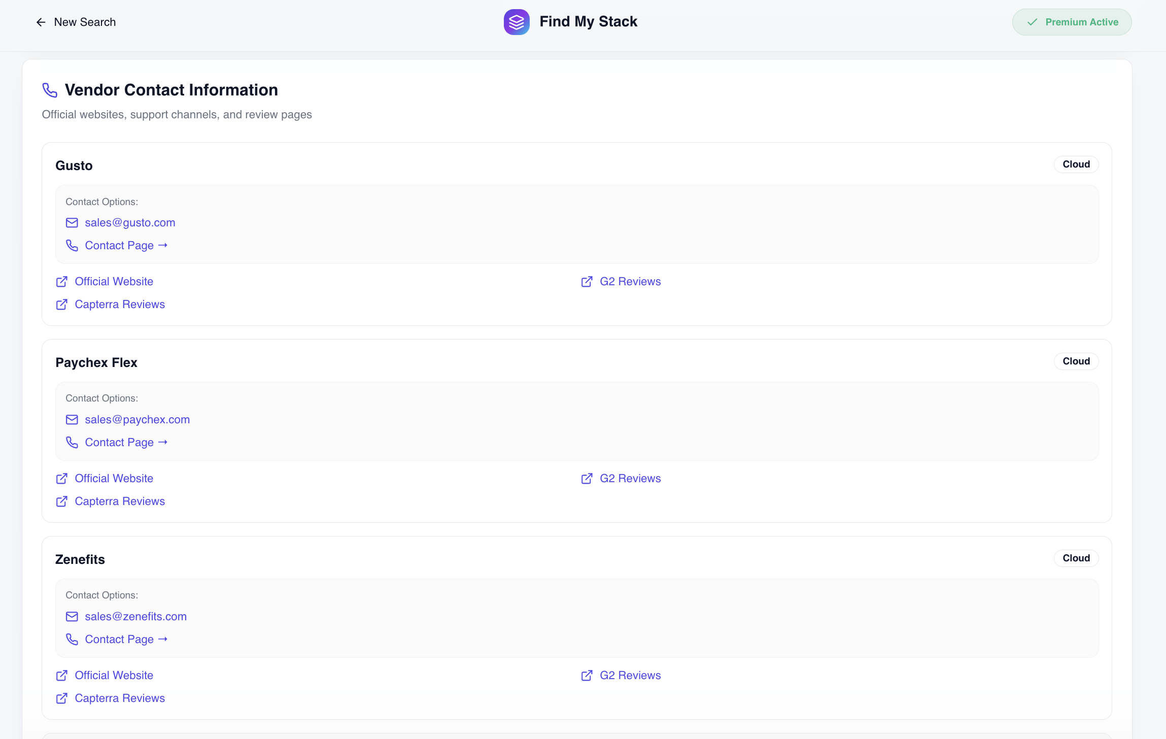Click the phone icon beside Gusto's Contact Page

(x=72, y=246)
